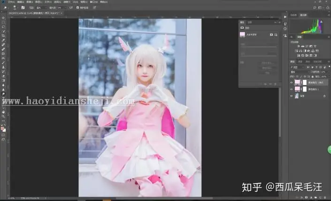
Task: Click the top layer's mask thumbnail
Action: click(305, 82)
